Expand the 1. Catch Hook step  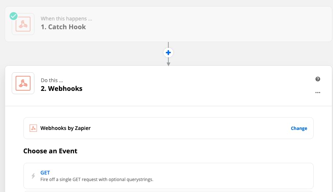63,27
